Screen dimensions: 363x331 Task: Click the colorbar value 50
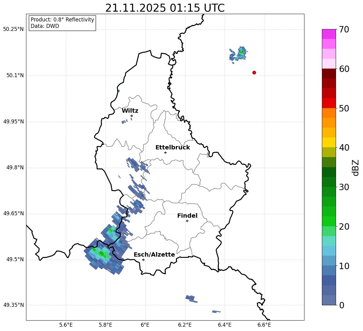click(x=344, y=108)
